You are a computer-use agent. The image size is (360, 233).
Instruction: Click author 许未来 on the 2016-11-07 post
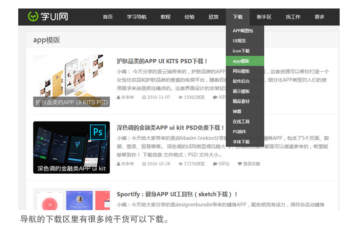(x=127, y=97)
